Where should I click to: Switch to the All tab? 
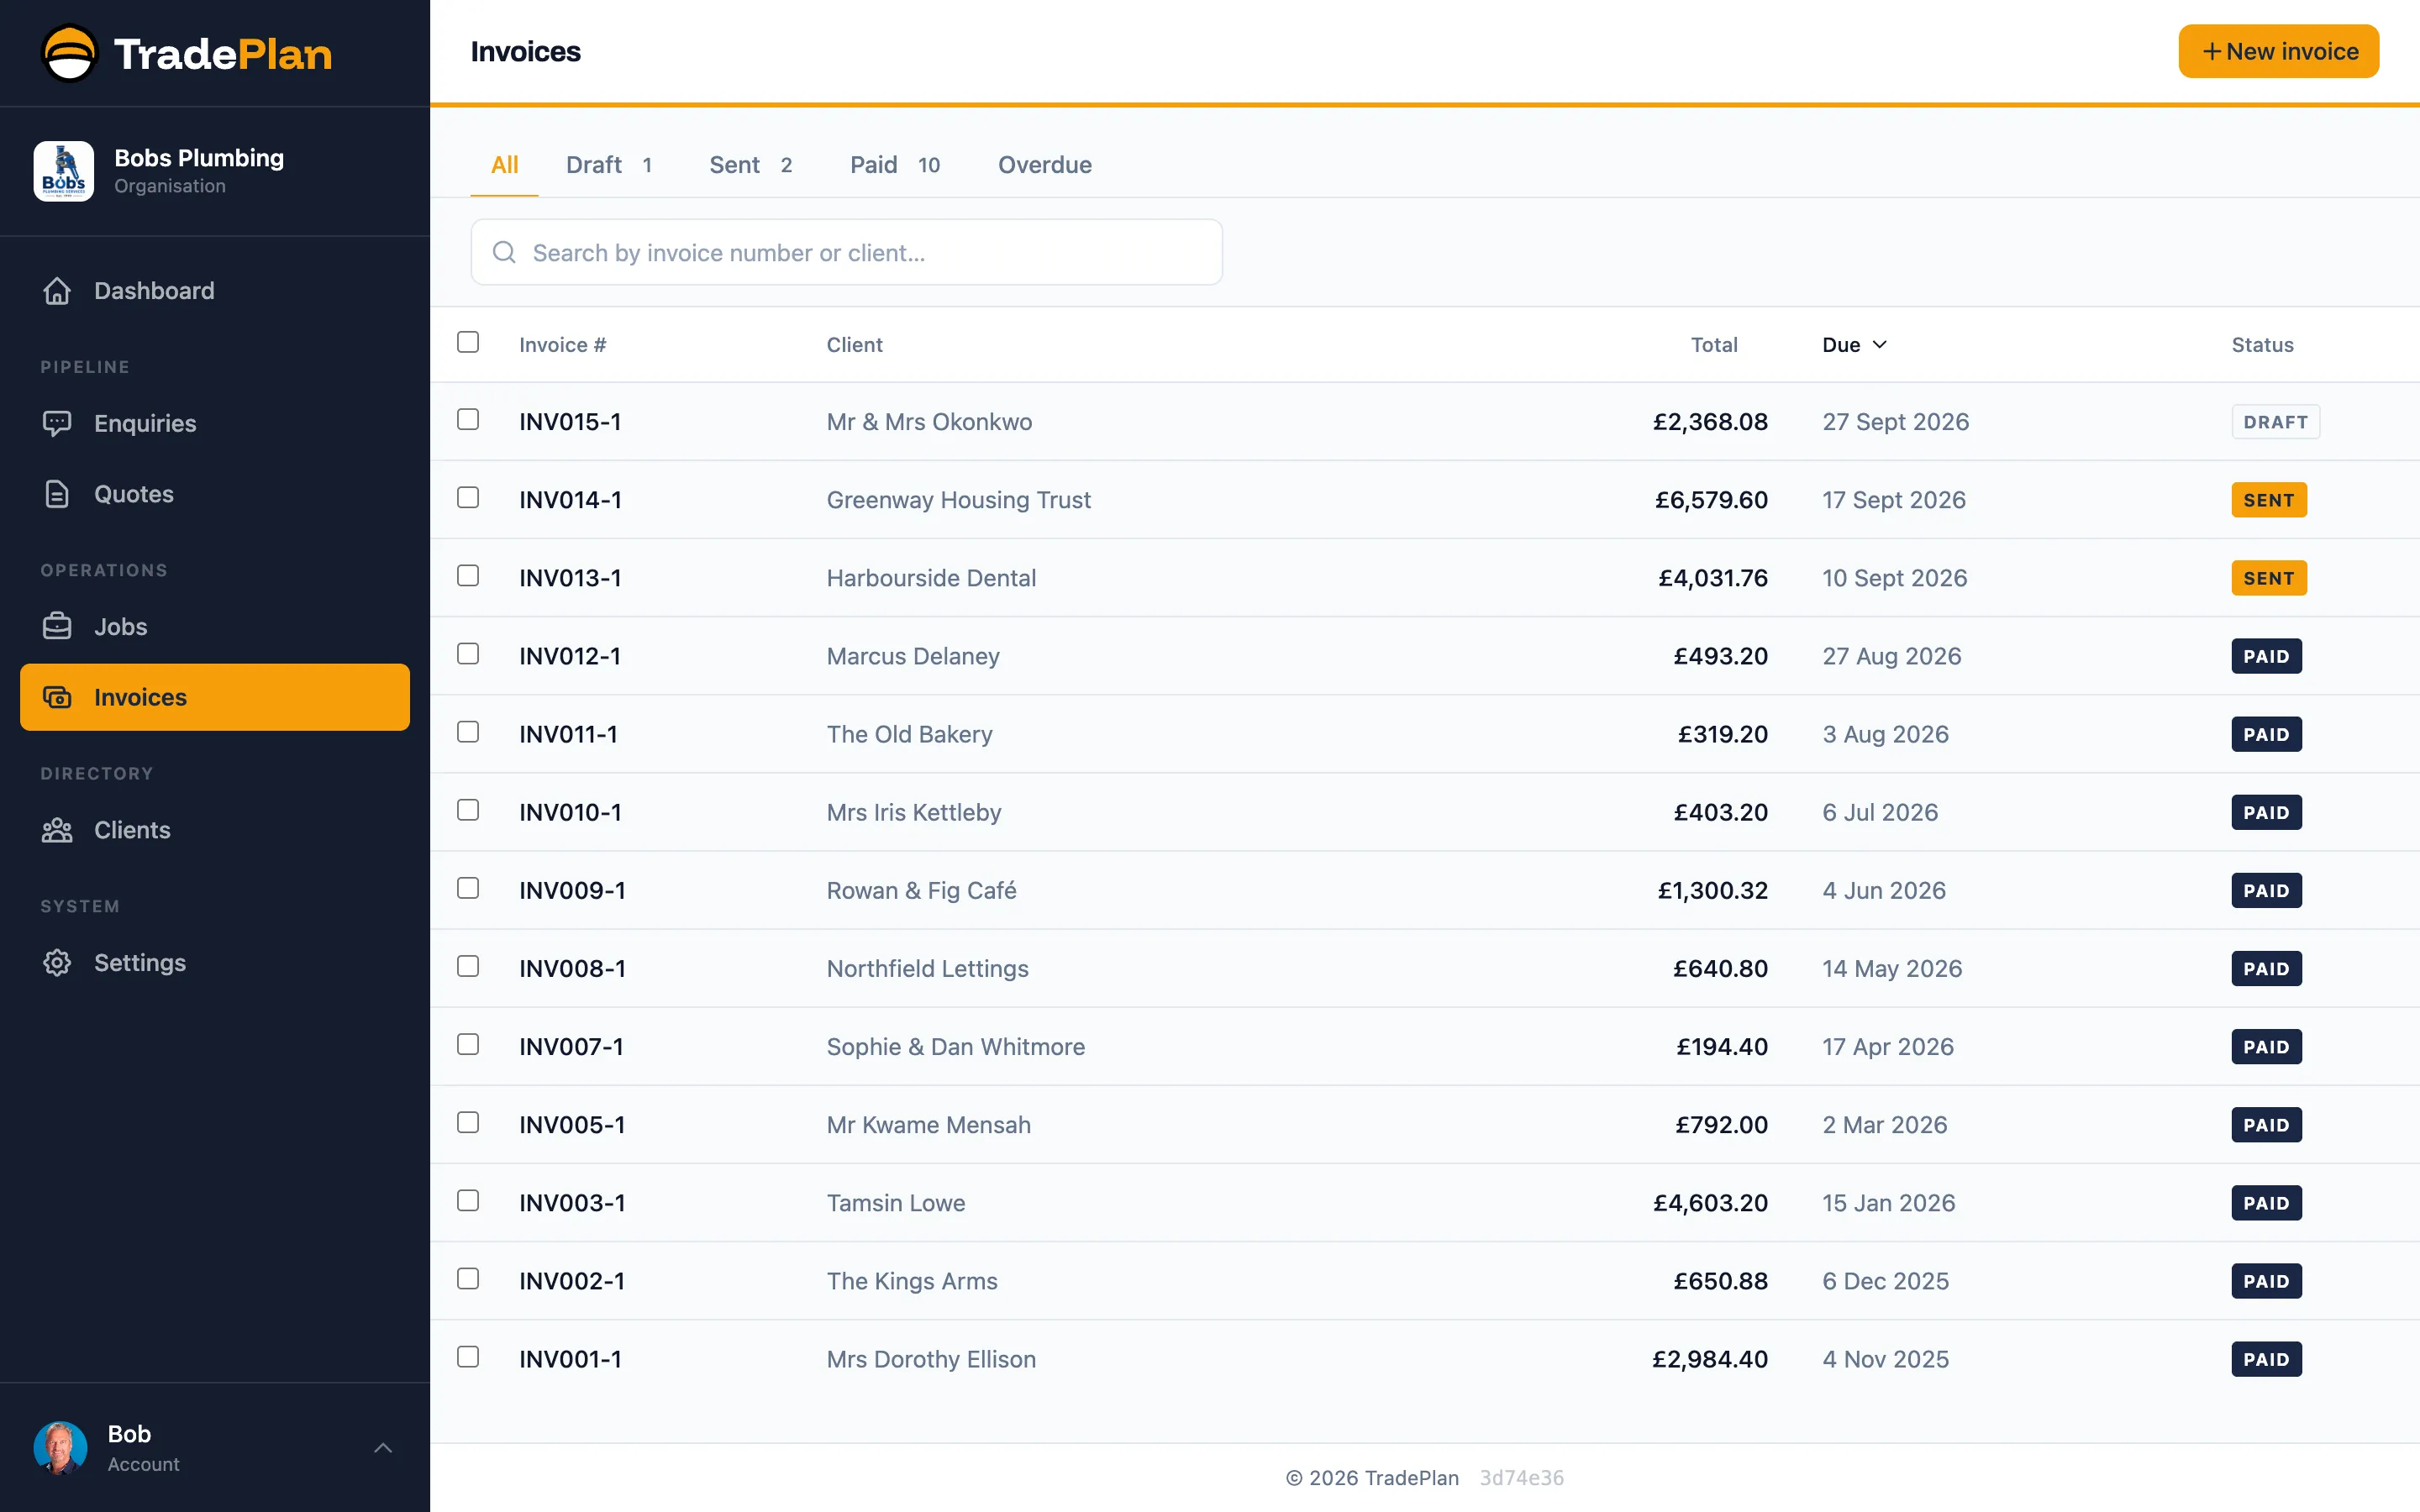(504, 165)
